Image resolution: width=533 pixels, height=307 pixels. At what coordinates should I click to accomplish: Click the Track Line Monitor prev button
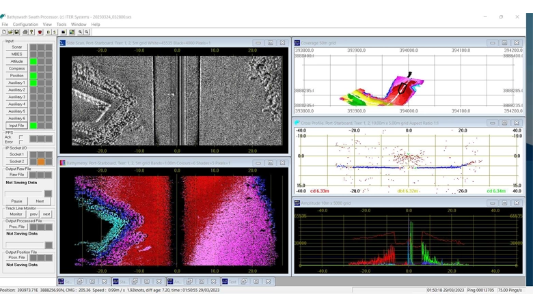click(33, 214)
